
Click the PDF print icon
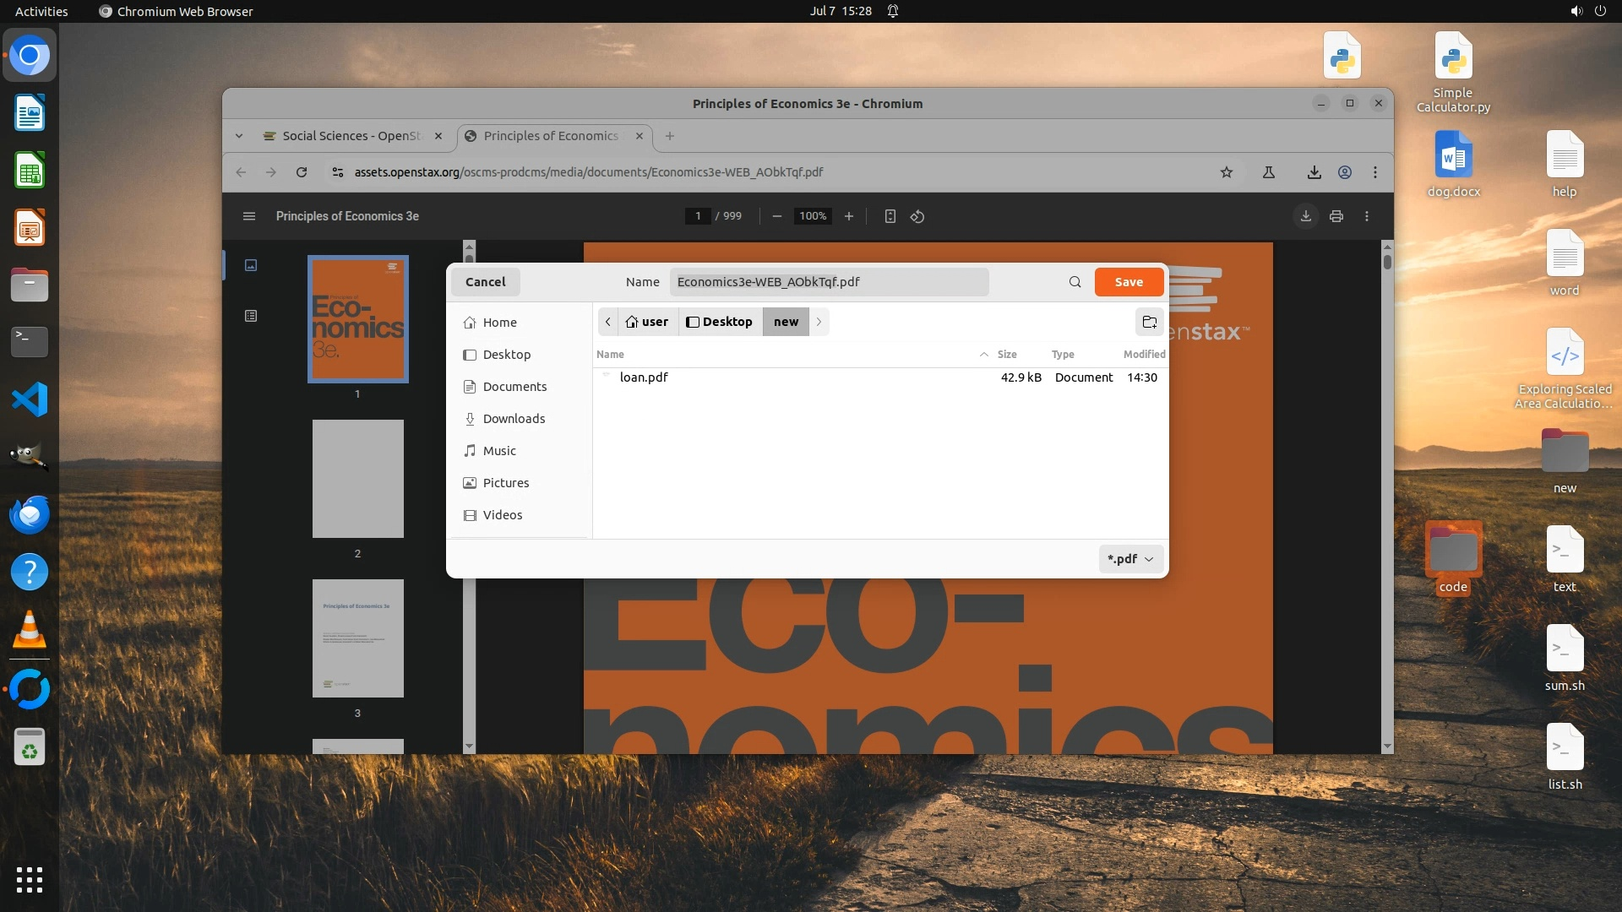tap(1336, 216)
